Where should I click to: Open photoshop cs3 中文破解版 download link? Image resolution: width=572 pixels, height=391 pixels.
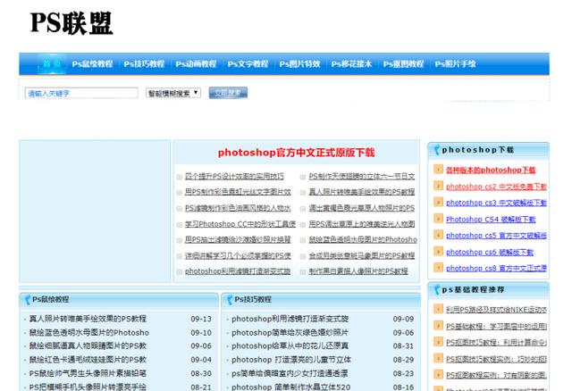(496, 203)
